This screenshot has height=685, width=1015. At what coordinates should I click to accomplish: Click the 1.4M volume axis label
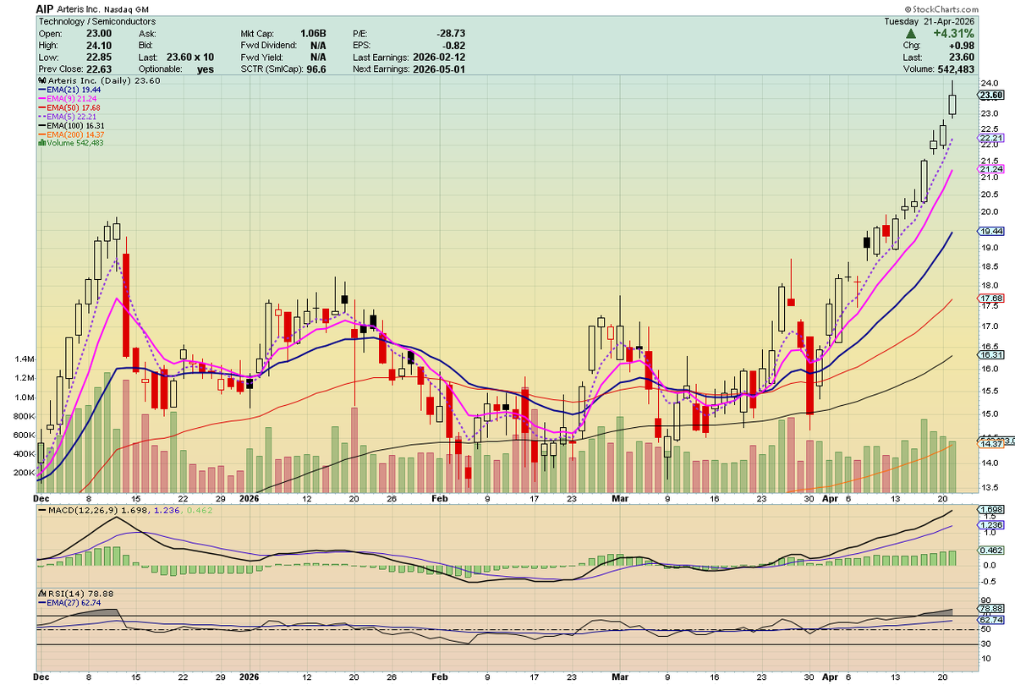pyautogui.click(x=24, y=359)
